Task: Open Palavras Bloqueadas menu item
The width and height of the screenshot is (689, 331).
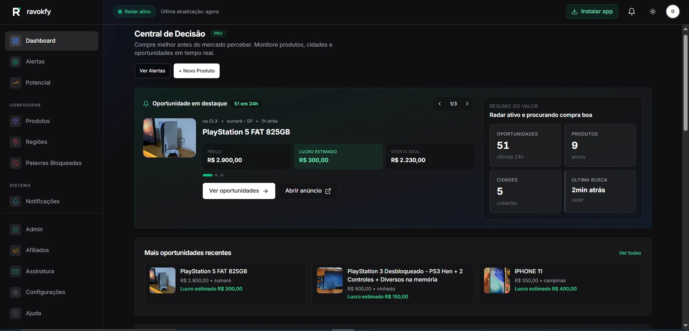Action: pyautogui.click(x=52, y=163)
